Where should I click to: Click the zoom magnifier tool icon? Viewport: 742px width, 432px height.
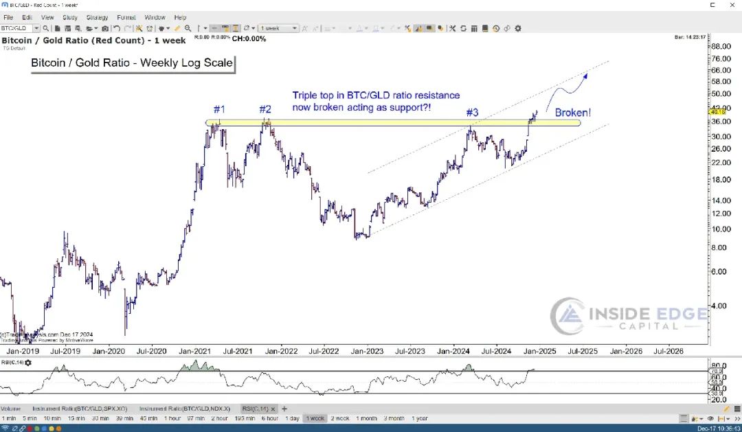(188, 28)
